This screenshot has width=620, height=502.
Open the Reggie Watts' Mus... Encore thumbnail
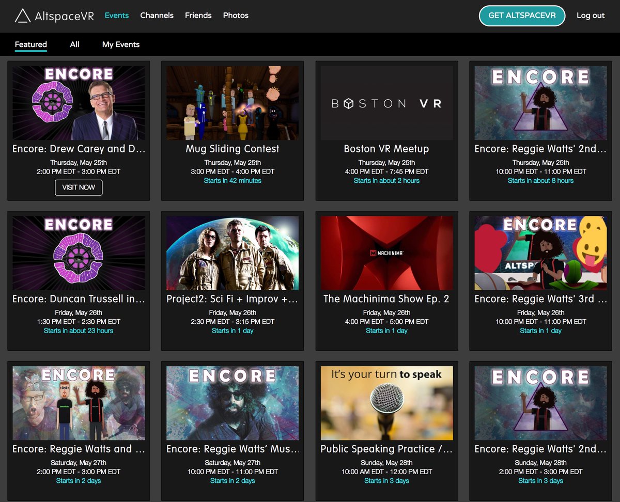point(233,403)
